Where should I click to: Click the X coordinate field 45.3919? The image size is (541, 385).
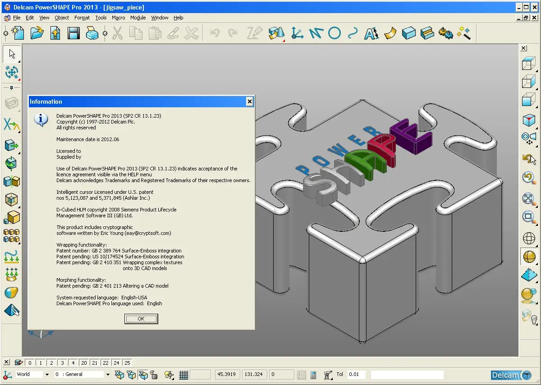pyautogui.click(x=229, y=375)
